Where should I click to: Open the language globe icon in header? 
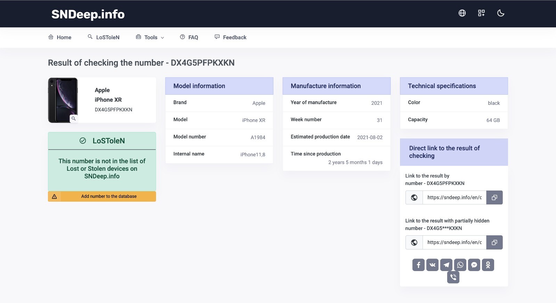pyautogui.click(x=462, y=13)
